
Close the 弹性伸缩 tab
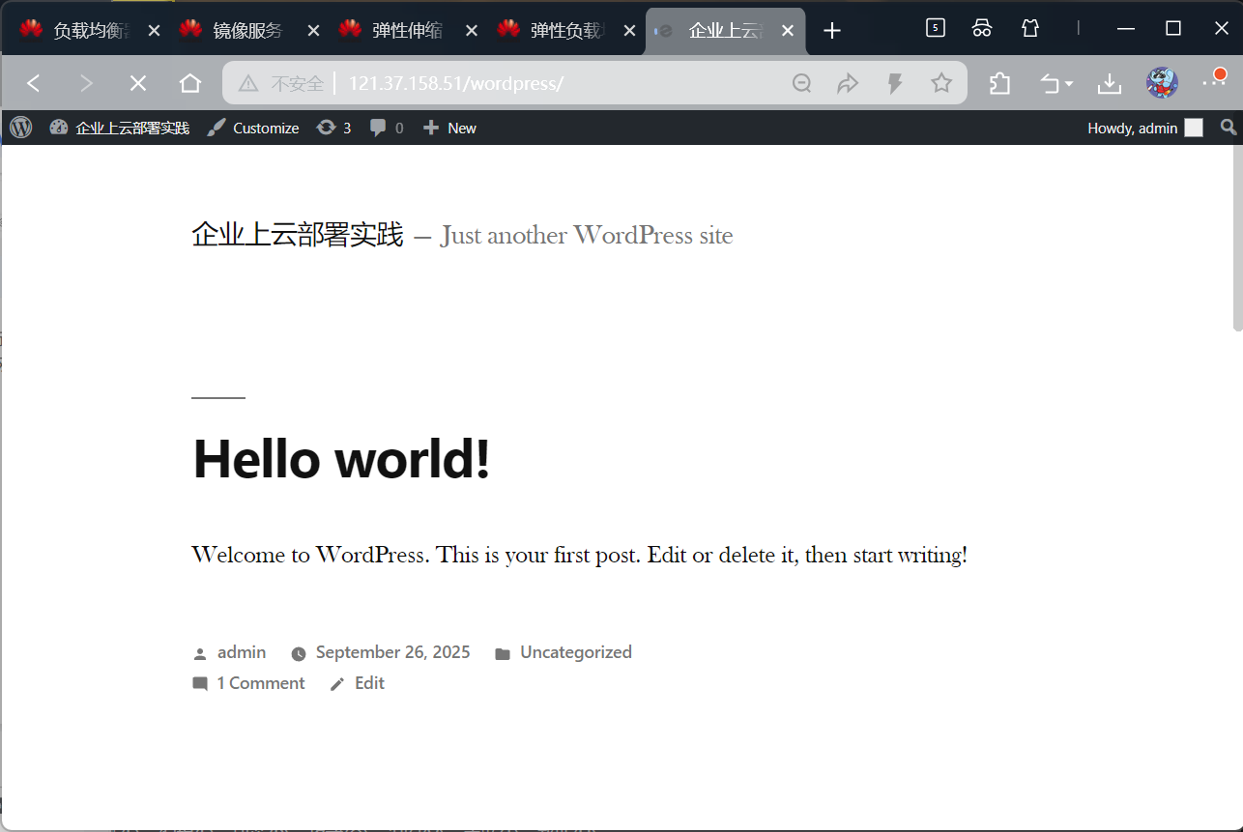click(x=472, y=31)
